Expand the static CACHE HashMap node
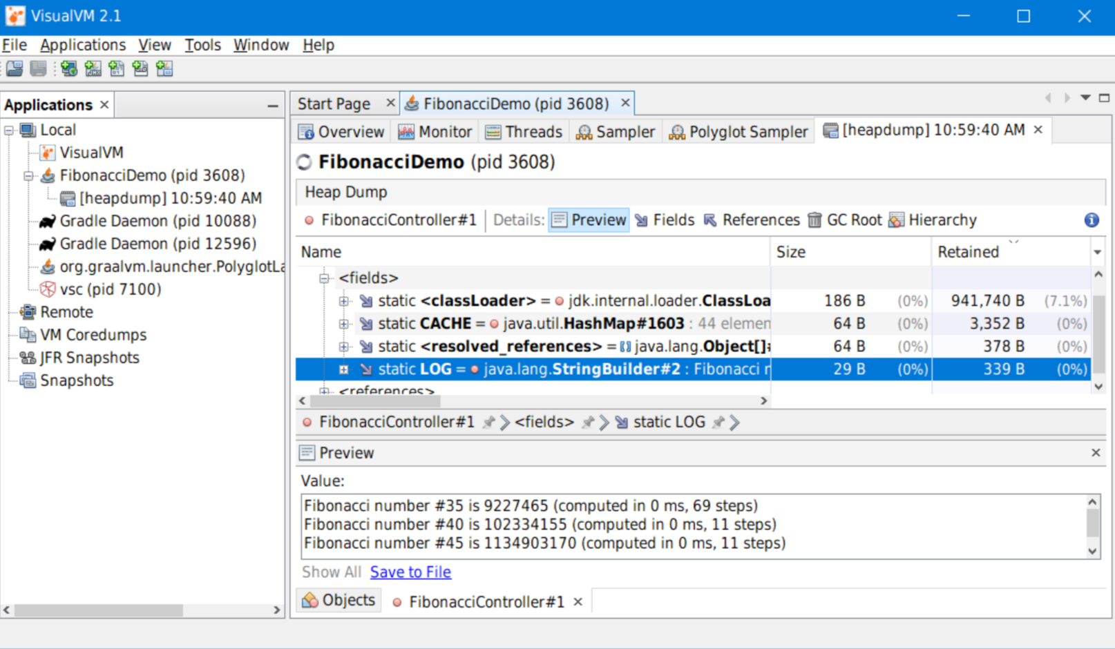This screenshot has height=649, width=1115. click(x=345, y=323)
